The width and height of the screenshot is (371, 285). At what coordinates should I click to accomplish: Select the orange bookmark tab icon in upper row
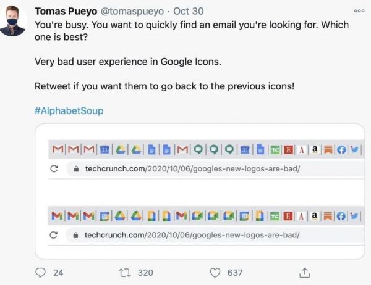327,149
